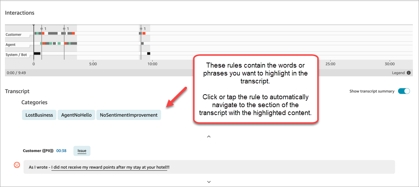The image size is (419, 187).
Task: Click the System / Bot black segment near 10:00
Action: [149, 54]
